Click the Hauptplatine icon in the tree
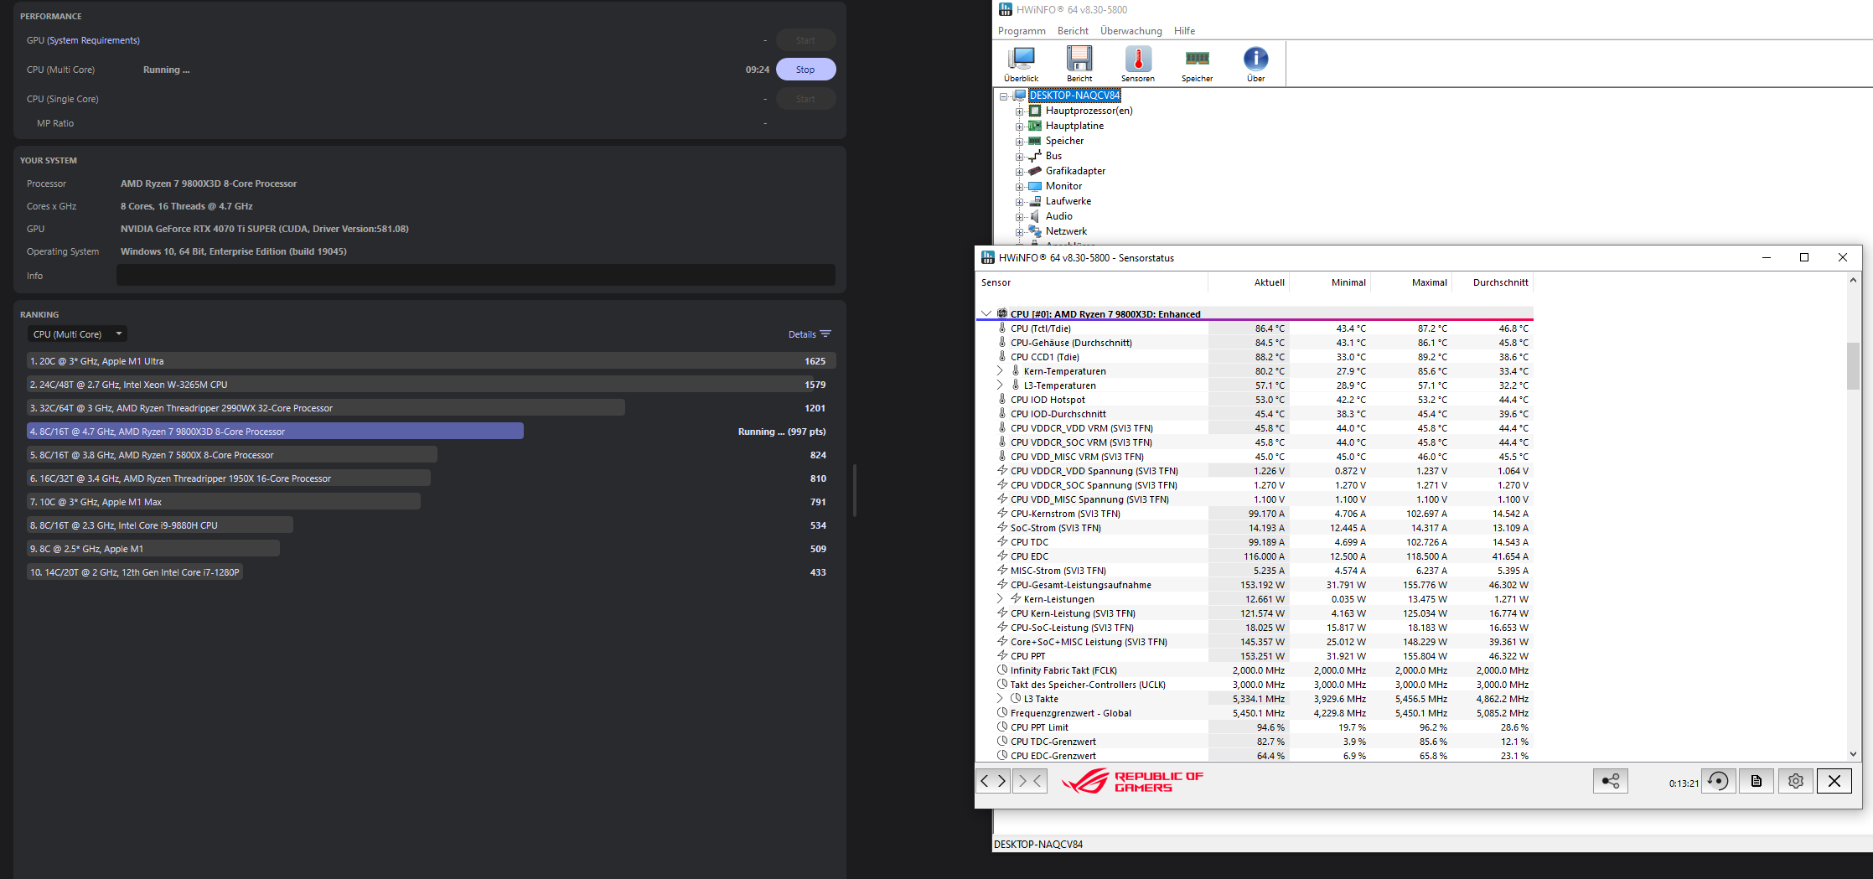Screen dimensions: 1873x879 1035,126
